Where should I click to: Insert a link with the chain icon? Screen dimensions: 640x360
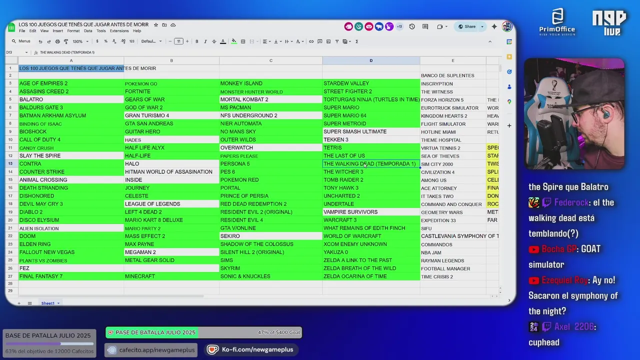click(x=311, y=41)
